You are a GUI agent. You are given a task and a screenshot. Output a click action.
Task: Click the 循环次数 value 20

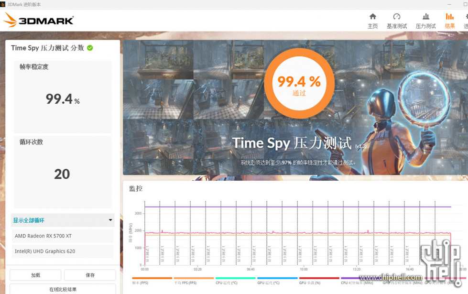62,174
